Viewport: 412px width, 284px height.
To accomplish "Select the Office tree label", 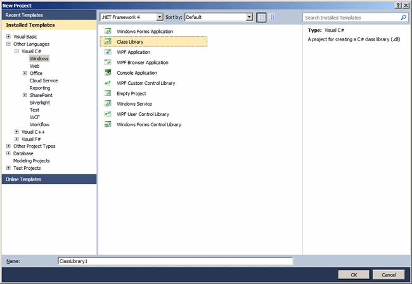I will coord(36,74).
